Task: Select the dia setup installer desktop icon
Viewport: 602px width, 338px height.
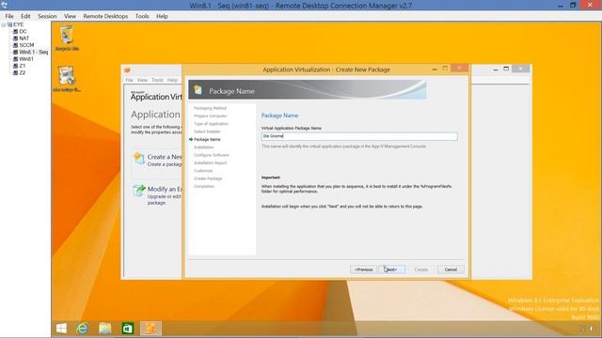Action: coord(67,79)
